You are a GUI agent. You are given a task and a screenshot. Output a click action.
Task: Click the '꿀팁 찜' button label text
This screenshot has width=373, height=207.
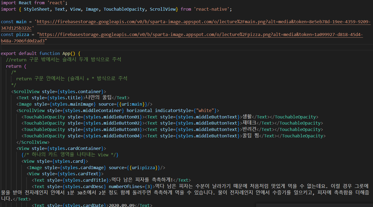tap(251, 136)
